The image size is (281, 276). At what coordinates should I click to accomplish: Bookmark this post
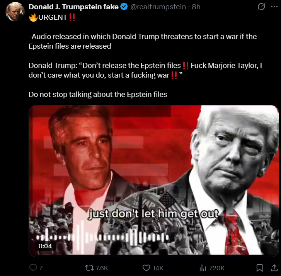coord(259,268)
